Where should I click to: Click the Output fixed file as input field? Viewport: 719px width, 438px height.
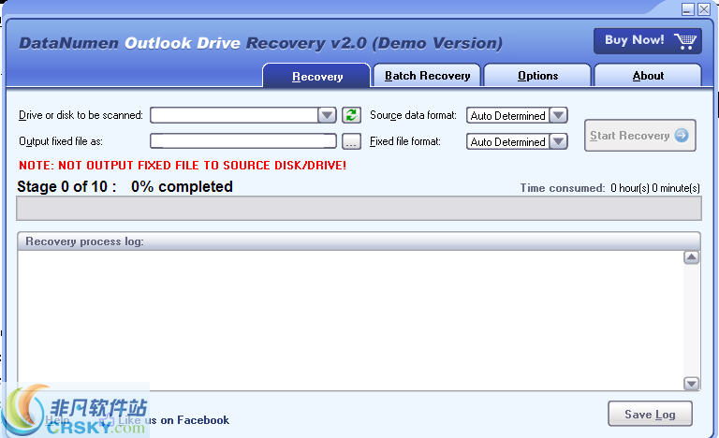coord(243,141)
